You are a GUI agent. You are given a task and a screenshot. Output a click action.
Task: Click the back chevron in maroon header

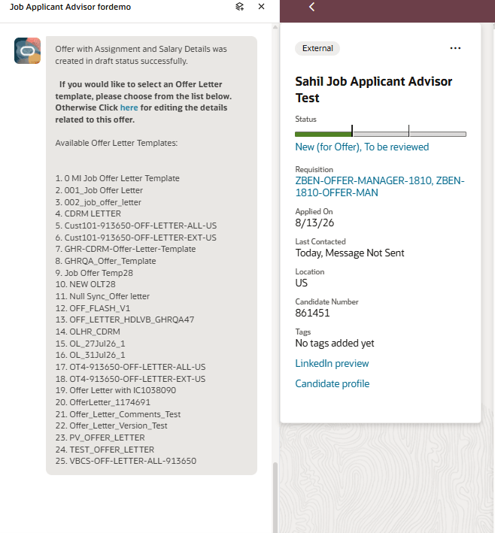pyautogui.click(x=311, y=7)
